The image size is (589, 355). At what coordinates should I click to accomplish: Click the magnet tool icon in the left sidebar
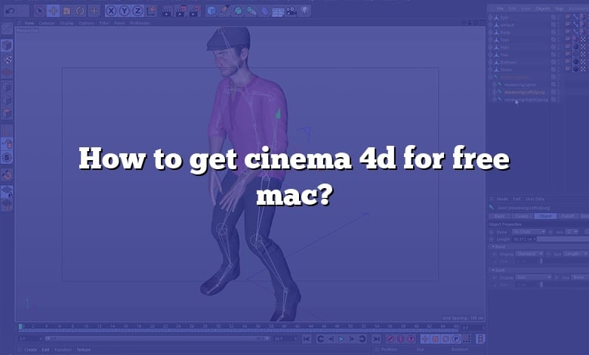pyautogui.click(x=7, y=175)
